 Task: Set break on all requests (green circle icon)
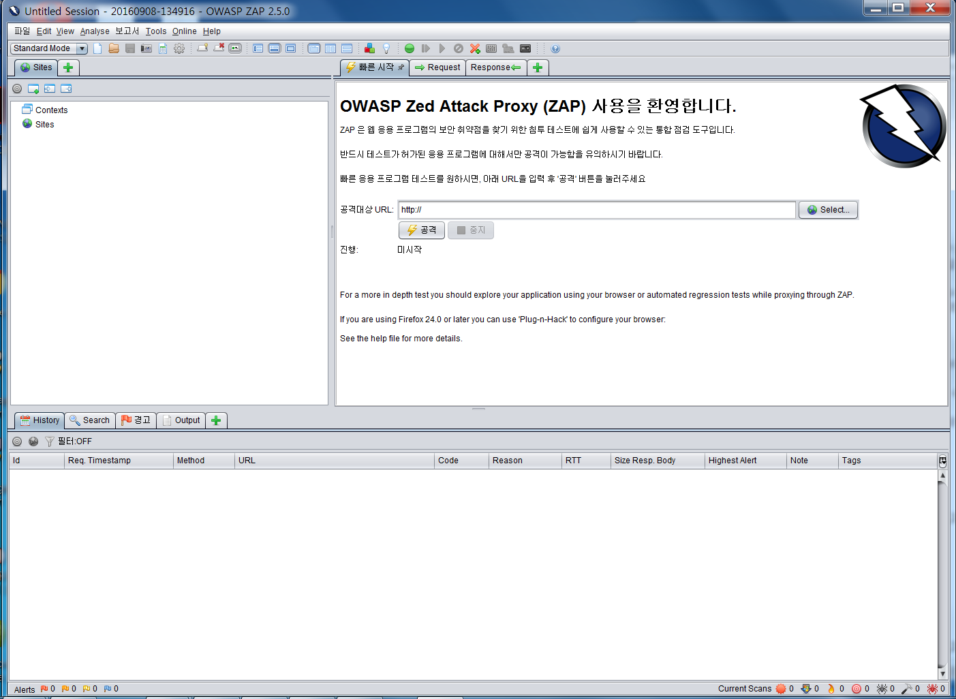click(409, 48)
